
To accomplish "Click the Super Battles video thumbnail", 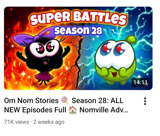I will click(78, 48).
